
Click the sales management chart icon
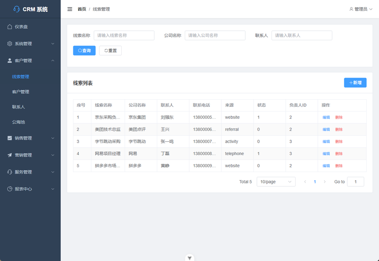pyautogui.click(x=9, y=138)
